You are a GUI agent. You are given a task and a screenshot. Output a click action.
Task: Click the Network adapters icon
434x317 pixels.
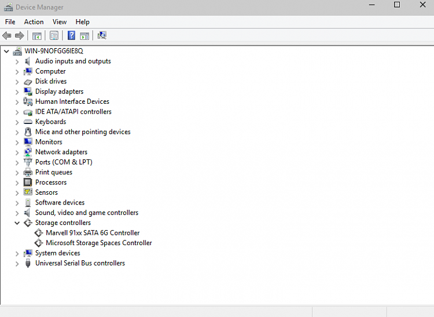(28, 152)
